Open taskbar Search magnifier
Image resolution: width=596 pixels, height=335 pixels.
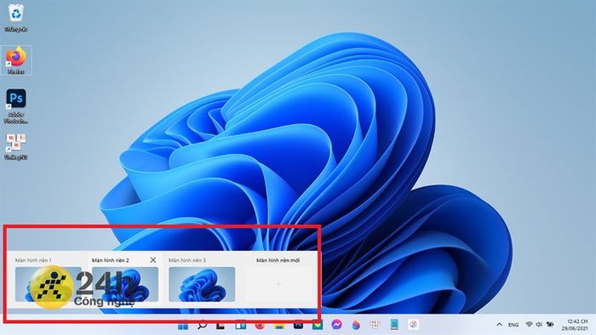(x=203, y=325)
